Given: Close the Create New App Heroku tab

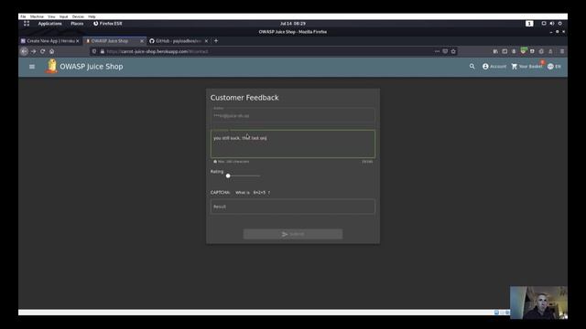Looking at the screenshot, I should tap(78, 41).
